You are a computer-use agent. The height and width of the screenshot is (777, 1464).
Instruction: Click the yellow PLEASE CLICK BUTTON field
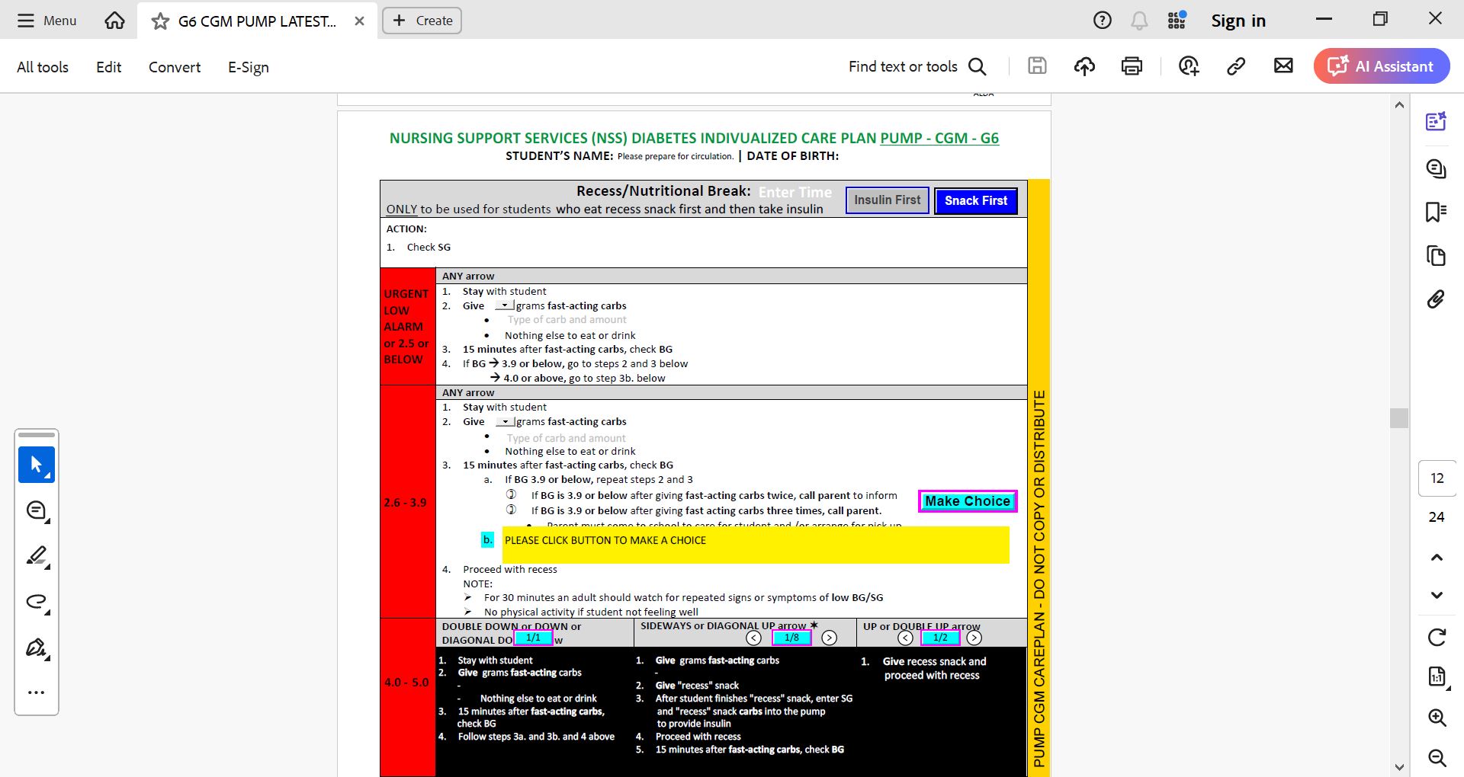[754, 545]
